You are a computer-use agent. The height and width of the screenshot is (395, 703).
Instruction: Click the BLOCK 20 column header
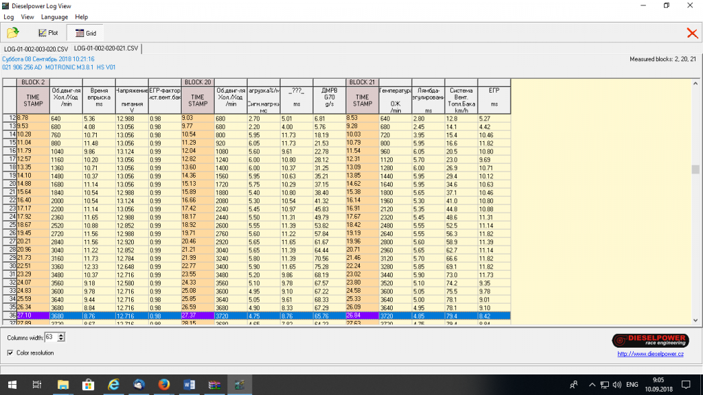(198, 82)
